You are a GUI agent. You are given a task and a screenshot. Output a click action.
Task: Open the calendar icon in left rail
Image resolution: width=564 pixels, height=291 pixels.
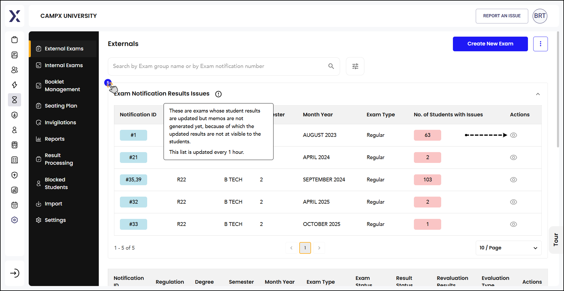point(14,205)
